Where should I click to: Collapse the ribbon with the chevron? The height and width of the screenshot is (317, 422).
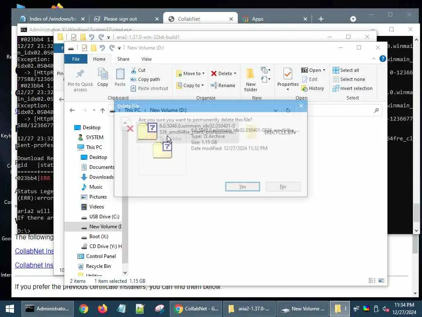[x=373, y=59]
